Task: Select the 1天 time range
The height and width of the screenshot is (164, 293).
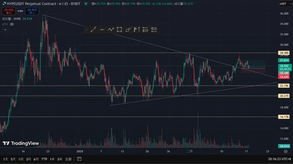Action: [6, 159]
